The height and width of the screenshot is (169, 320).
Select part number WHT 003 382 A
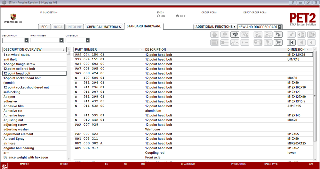click(x=89, y=143)
